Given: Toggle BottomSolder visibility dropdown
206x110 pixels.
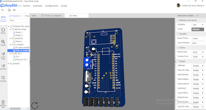Looking at the screenshot, I should pyautogui.click(x=198, y=102).
